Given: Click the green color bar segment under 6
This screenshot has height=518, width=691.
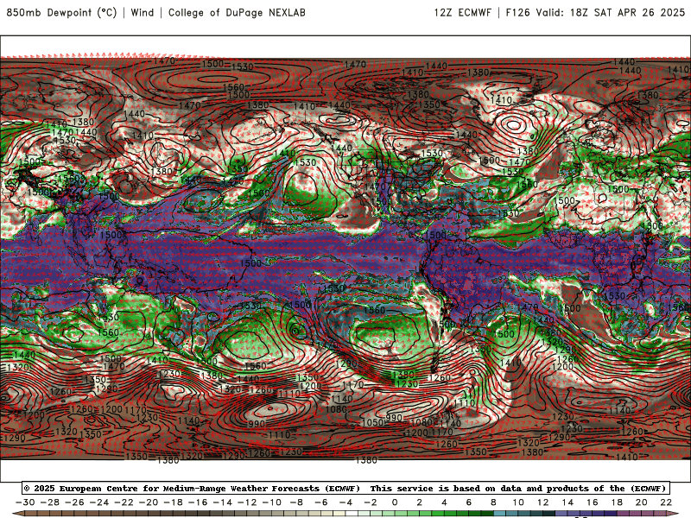Looking at the screenshot, I should (x=475, y=515).
